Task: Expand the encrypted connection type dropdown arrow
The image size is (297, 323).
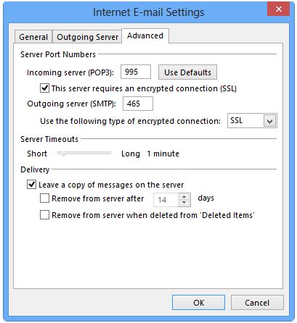Action: click(270, 121)
